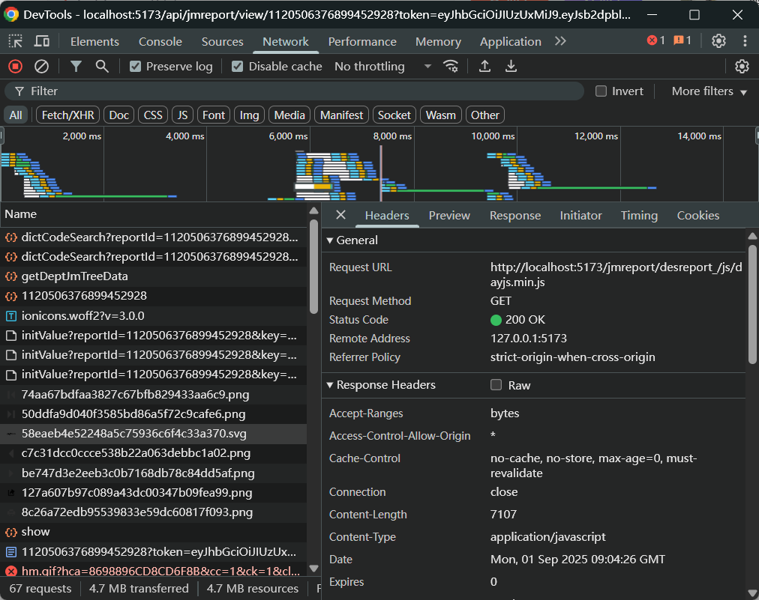This screenshot has width=759, height=600.
Task: Open network conditions wifi icon
Action: click(451, 66)
